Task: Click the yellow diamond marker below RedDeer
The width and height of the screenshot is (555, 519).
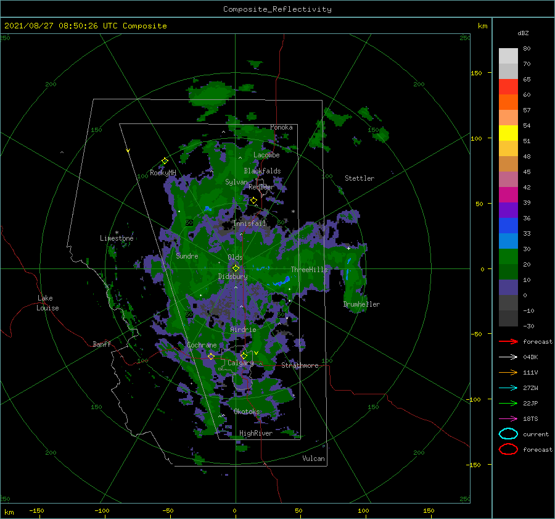Action: point(254,201)
